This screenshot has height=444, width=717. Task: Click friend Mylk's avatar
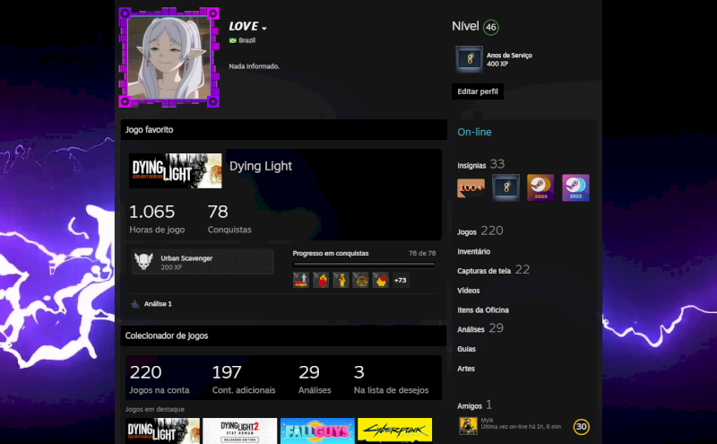[x=468, y=426]
